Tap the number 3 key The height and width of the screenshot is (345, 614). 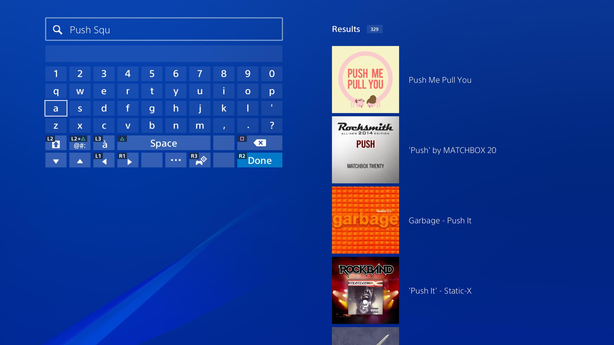coord(104,74)
